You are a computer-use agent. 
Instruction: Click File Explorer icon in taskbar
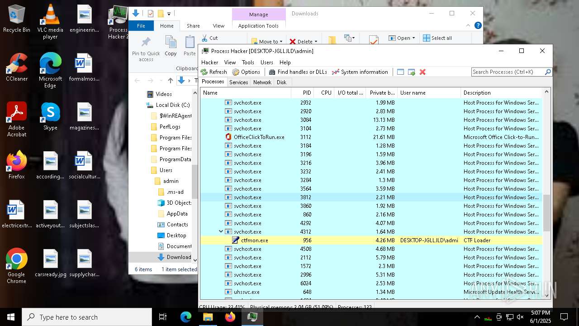(x=208, y=317)
